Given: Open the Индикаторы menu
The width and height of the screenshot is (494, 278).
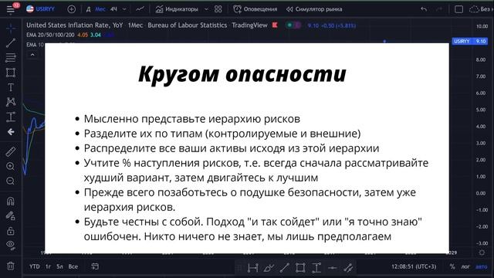Looking at the screenshot, I should click(x=177, y=9).
